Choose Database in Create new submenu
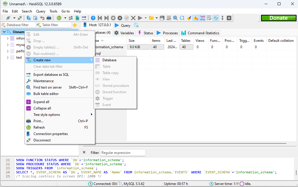The height and width of the screenshot is (187, 298). [115, 60]
